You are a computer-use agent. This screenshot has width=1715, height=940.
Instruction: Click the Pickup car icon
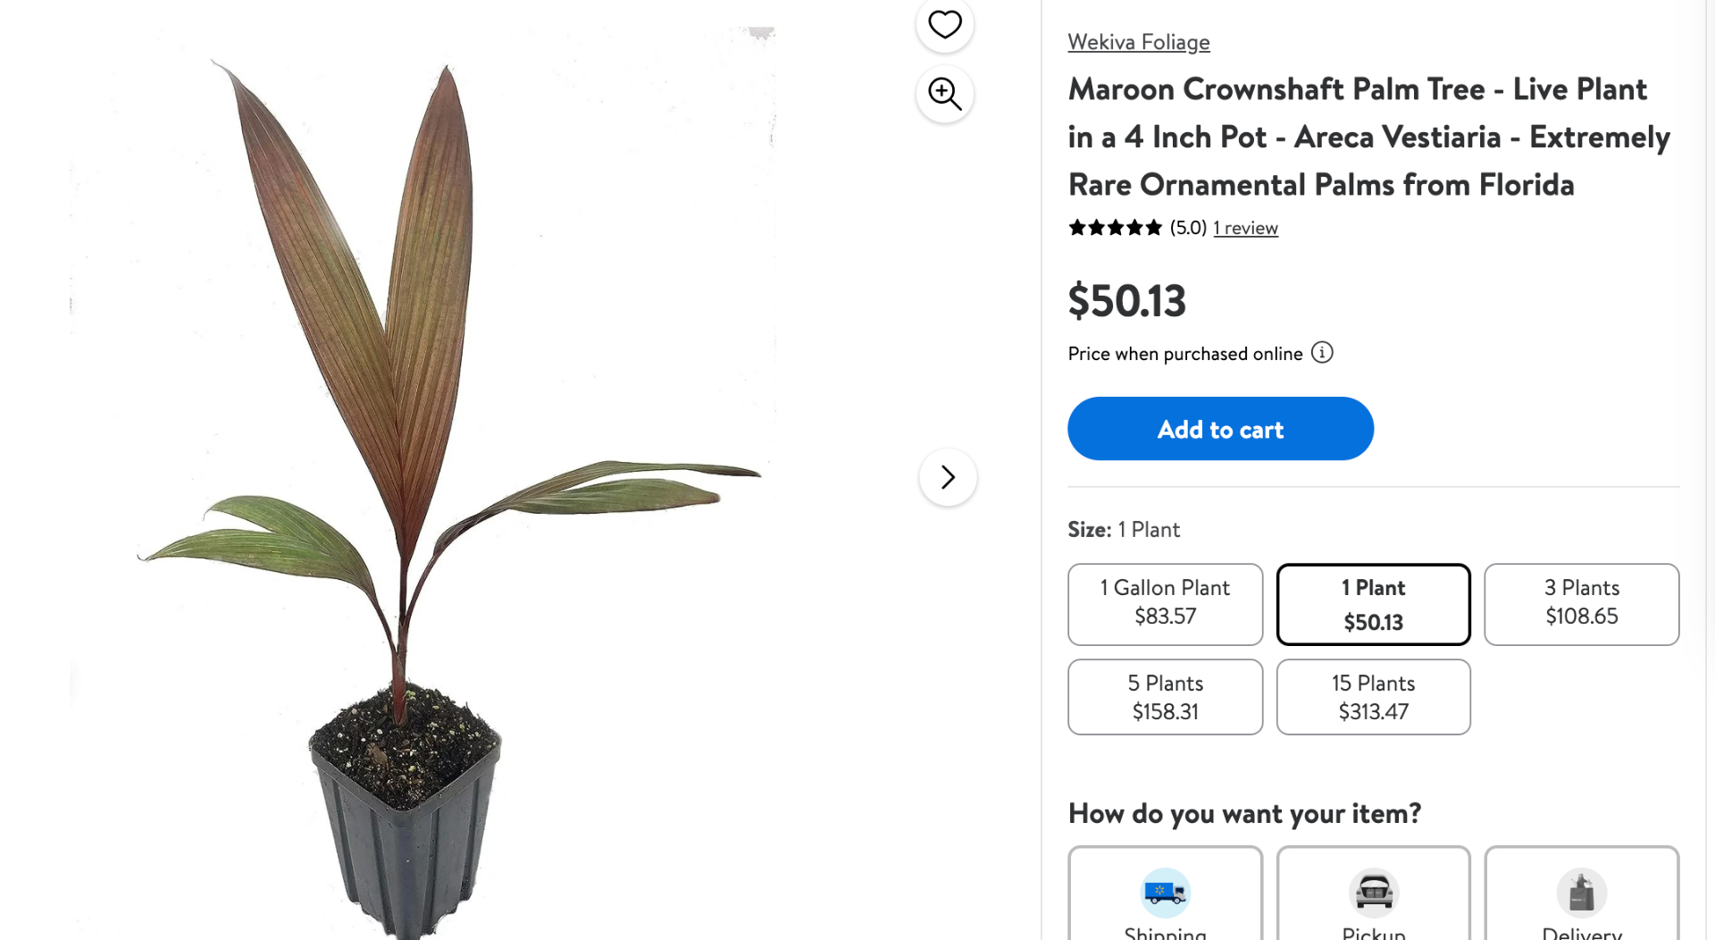click(1374, 892)
